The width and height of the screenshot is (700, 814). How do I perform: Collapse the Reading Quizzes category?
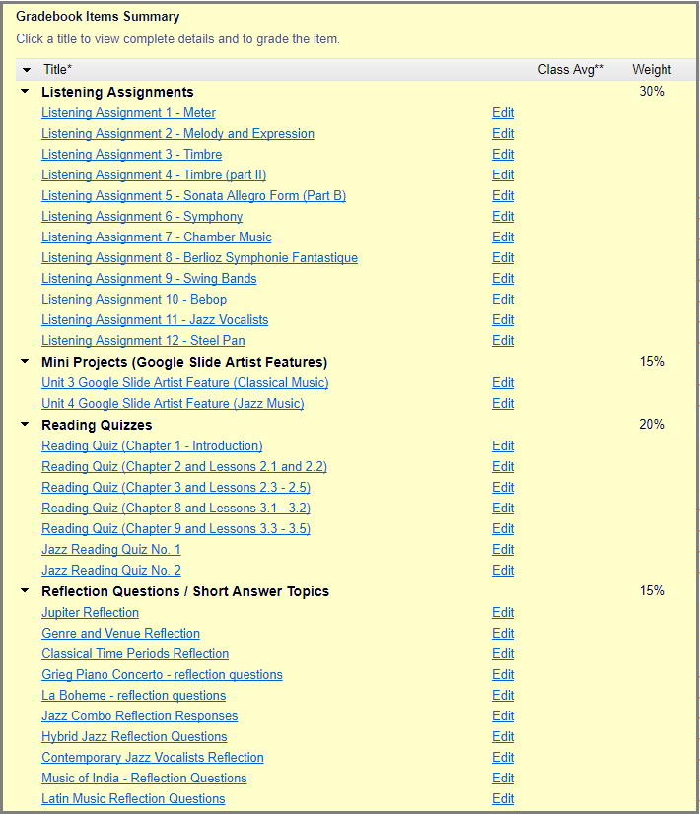(25, 424)
